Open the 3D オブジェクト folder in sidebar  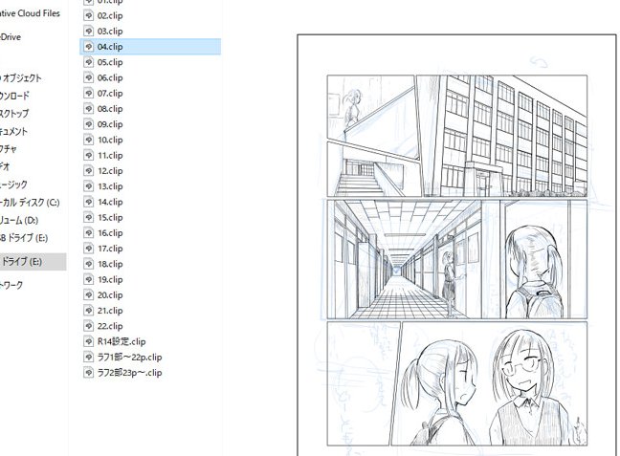point(20,77)
